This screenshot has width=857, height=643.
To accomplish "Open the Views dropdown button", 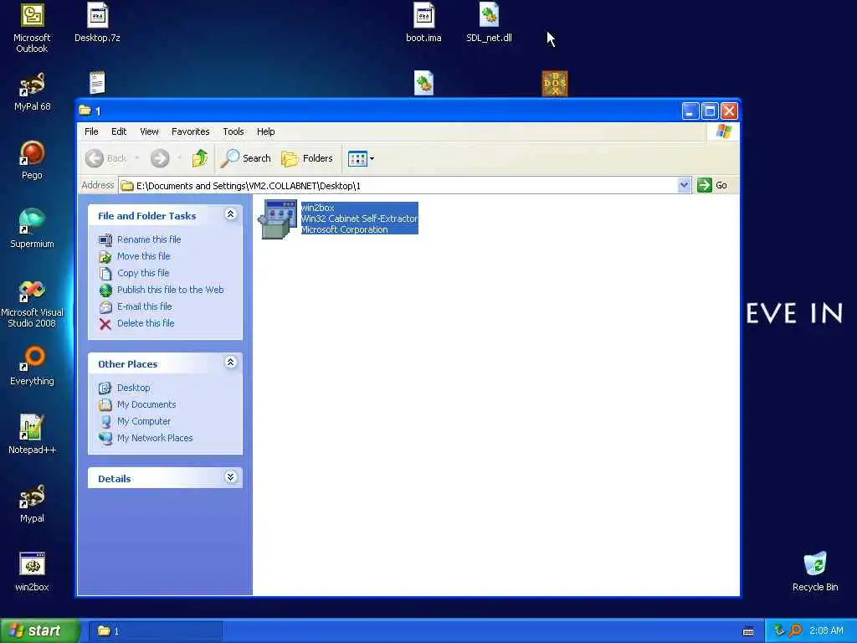I will click(361, 158).
